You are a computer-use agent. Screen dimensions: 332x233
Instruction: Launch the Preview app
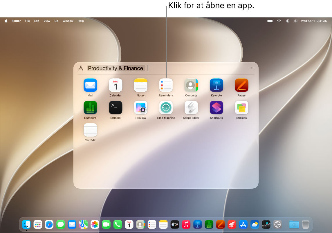point(140,108)
